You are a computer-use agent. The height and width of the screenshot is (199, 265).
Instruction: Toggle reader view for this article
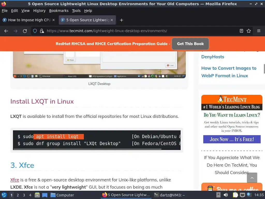click(x=241, y=31)
